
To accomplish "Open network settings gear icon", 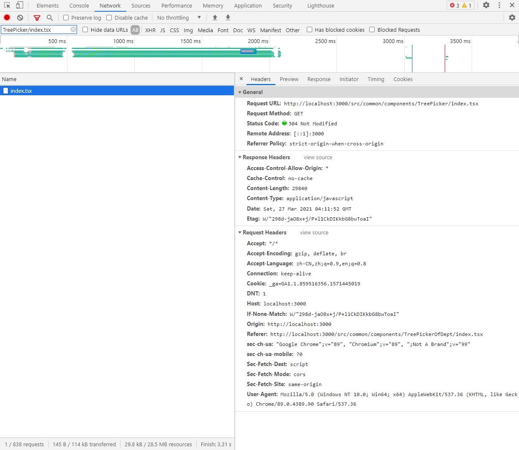I will [x=512, y=18].
